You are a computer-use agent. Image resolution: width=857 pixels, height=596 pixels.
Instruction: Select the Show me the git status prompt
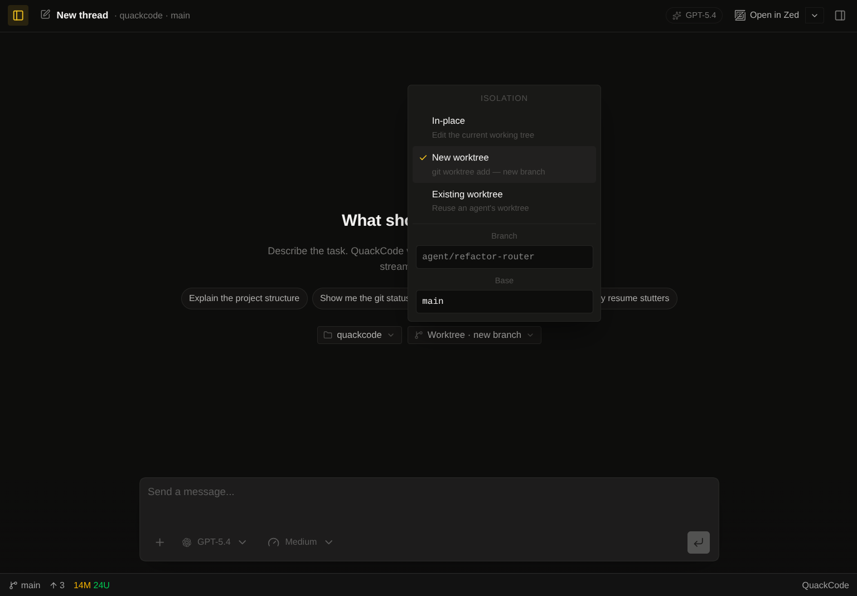click(x=364, y=298)
